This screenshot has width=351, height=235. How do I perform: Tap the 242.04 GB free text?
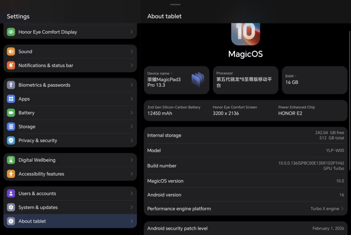pyautogui.click(x=330, y=132)
